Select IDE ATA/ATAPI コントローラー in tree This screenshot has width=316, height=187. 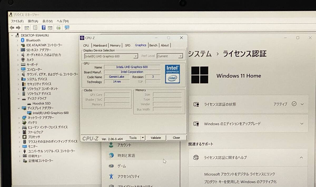click(x=44, y=45)
